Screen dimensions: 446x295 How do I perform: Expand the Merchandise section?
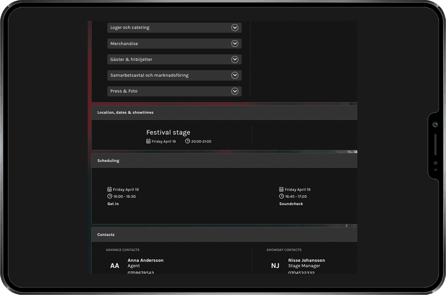click(235, 44)
